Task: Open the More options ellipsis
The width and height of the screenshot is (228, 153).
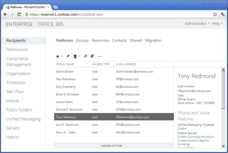Action: tap(99, 56)
